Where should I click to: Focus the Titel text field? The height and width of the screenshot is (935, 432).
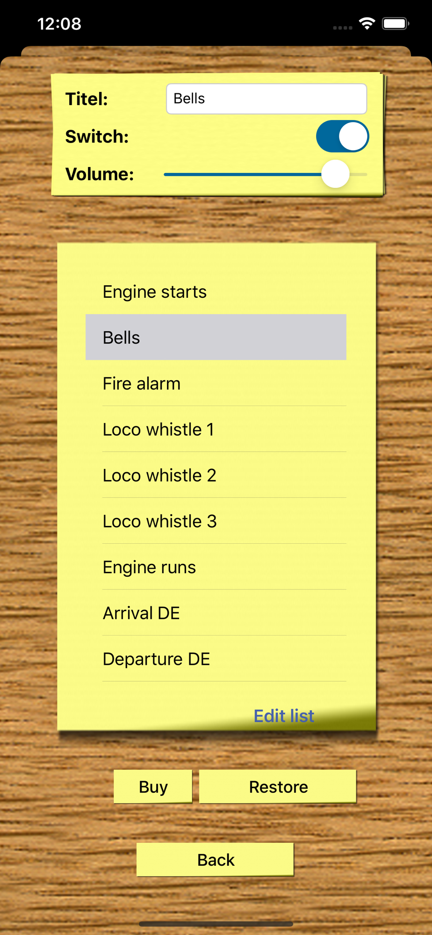click(266, 99)
